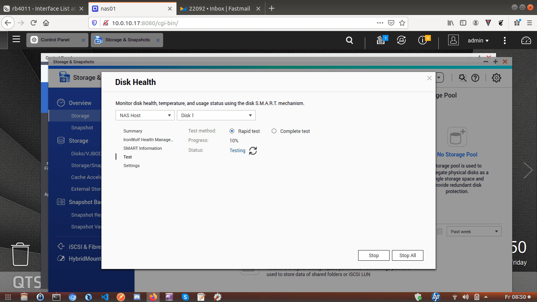The width and height of the screenshot is (537, 302).
Task: Open a new Firefox tab
Action: (x=271, y=8)
